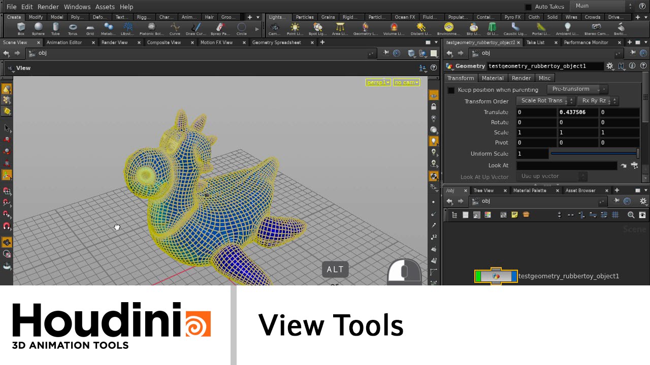Image resolution: width=650 pixels, height=365 pixels.
Task: Choose the L-System tool
Action: click(128, 28)
